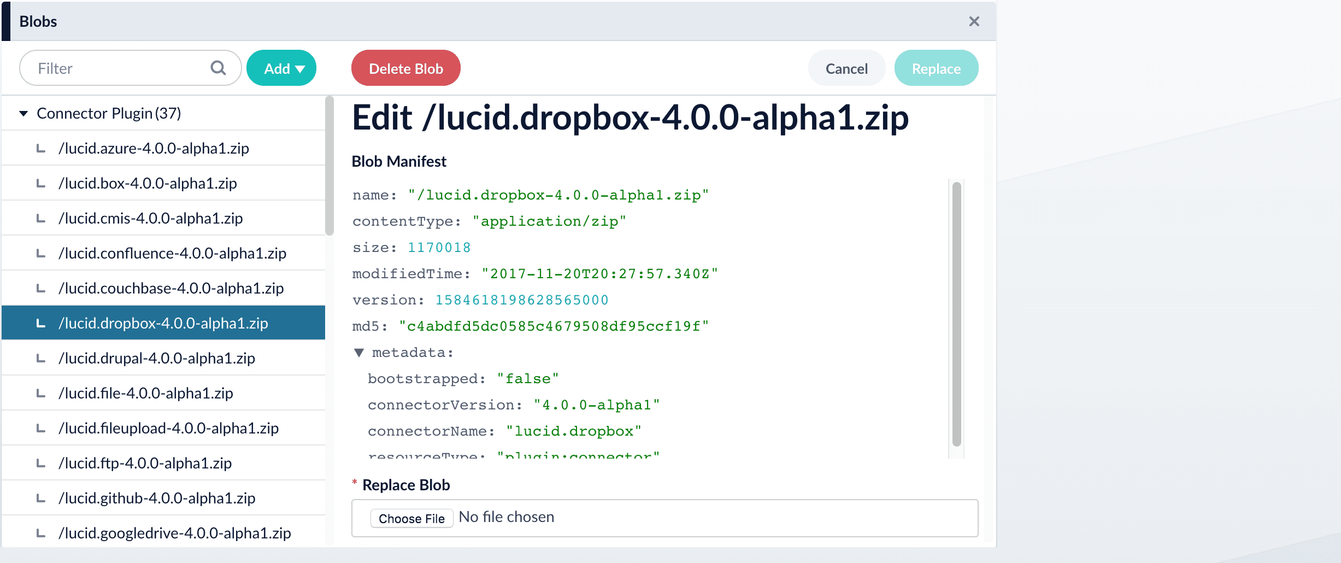The width and height of the screenshot is (1341, 563).
Task: Click the Blob Manifest scrollbar thumb
Action: [956, 314]
